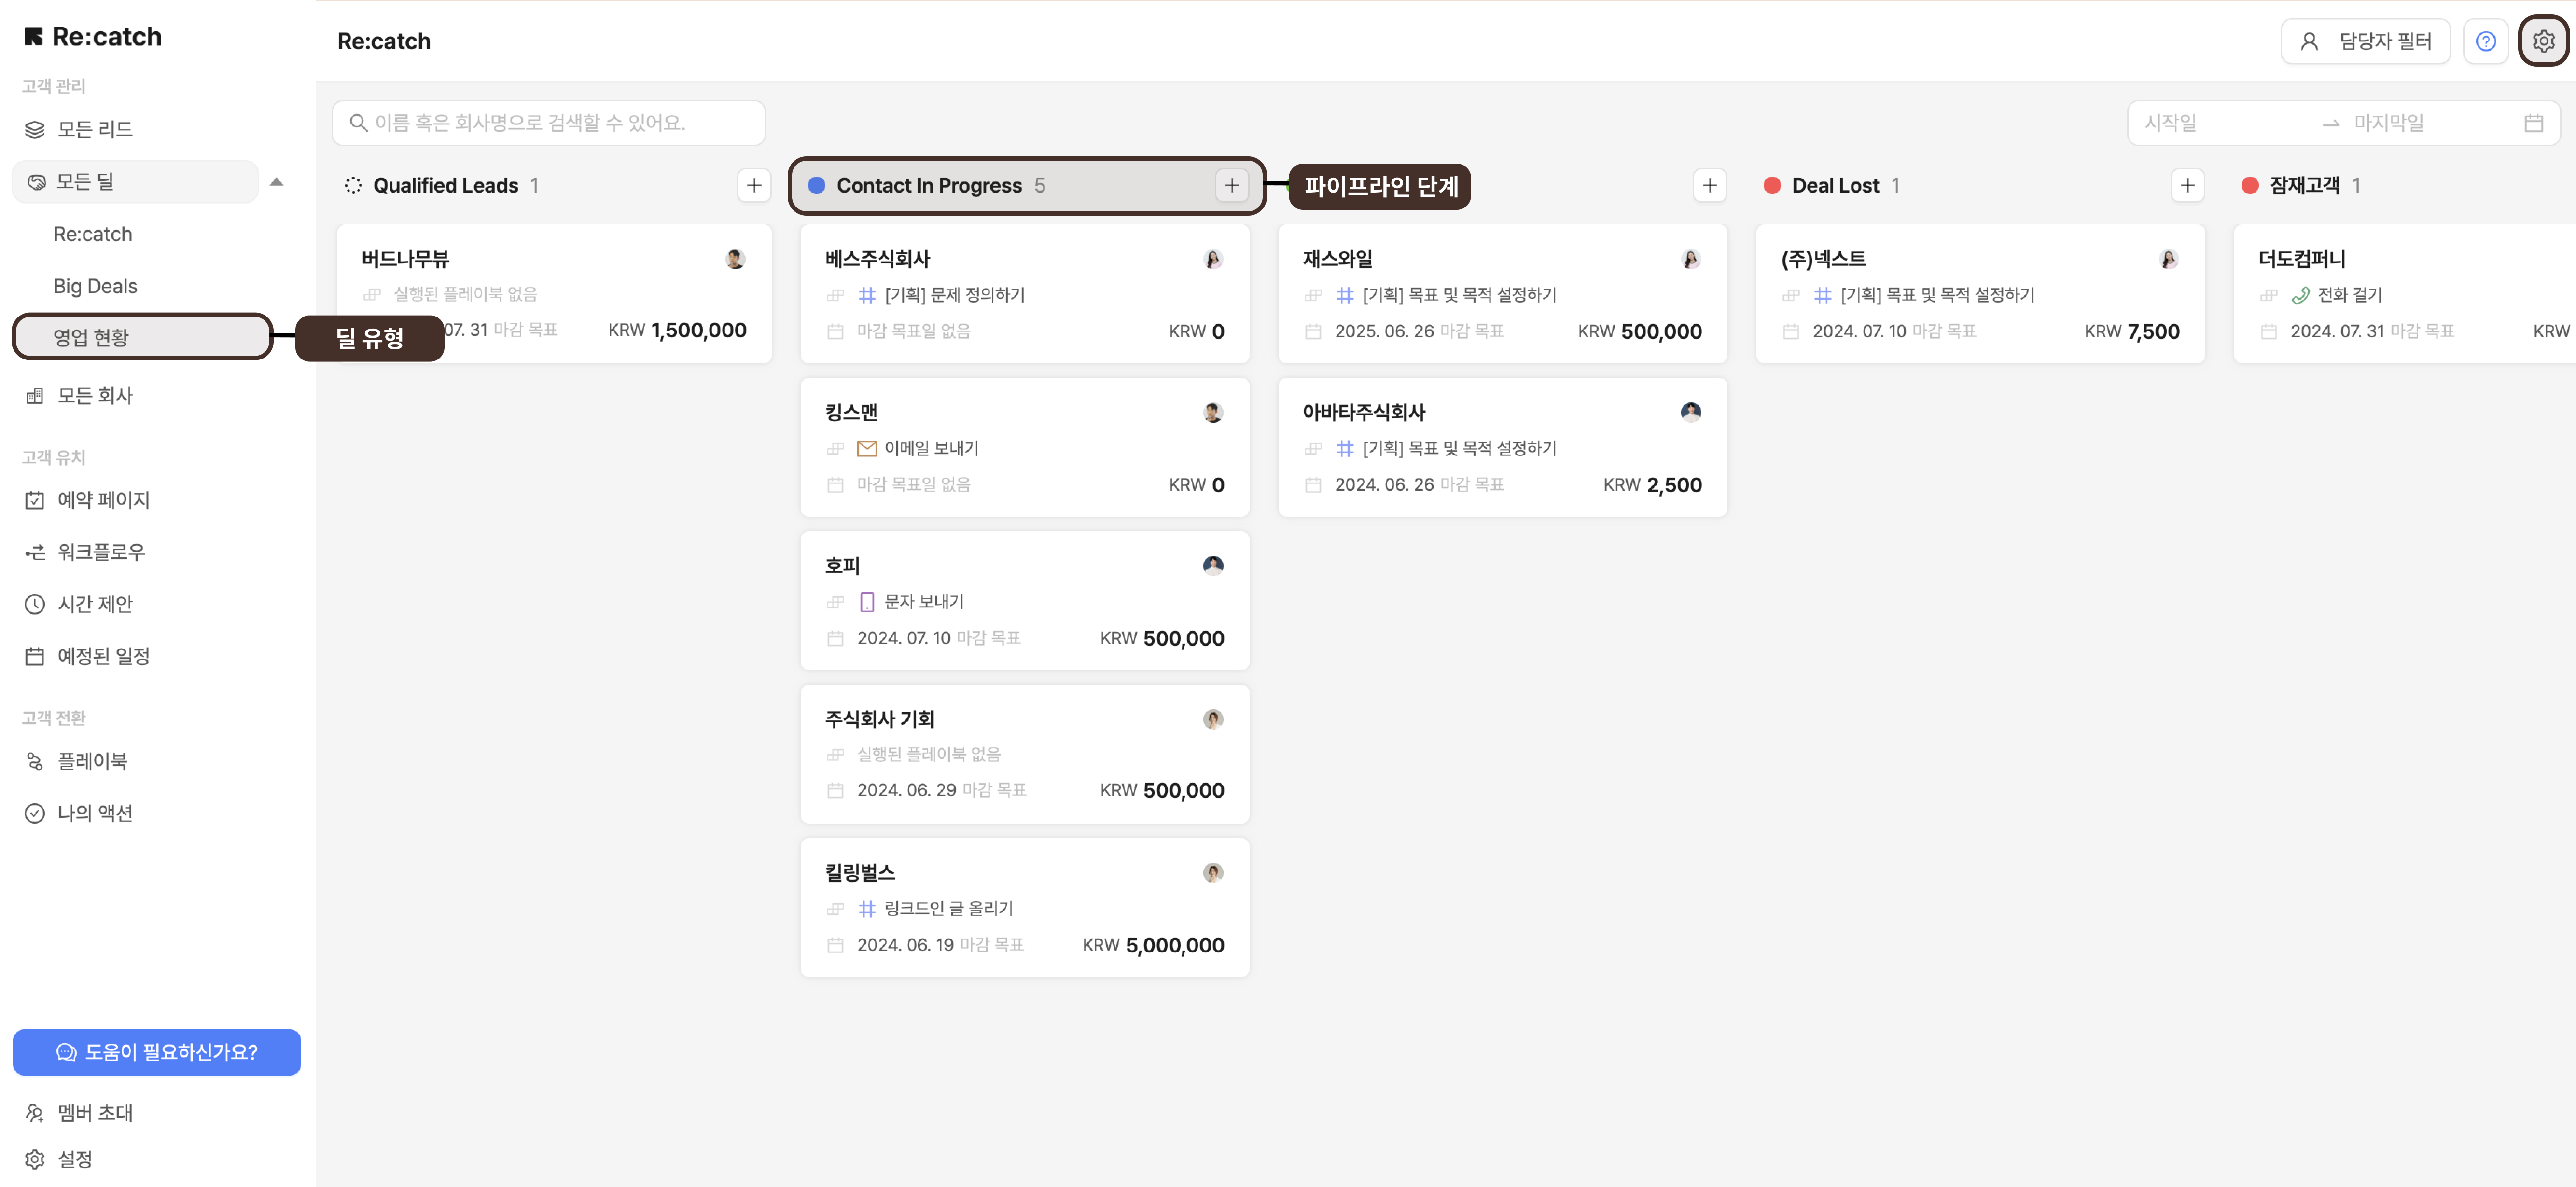Add a deal to Contact In Progress

click(x=1231, y=185)
